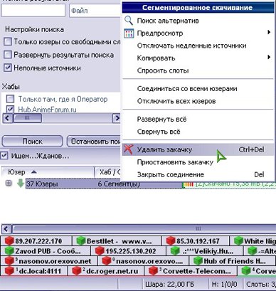Click green cube of BestNet hub
This screenshot has height=291, width=276.
pyautogui.click(x=81, y=241)
